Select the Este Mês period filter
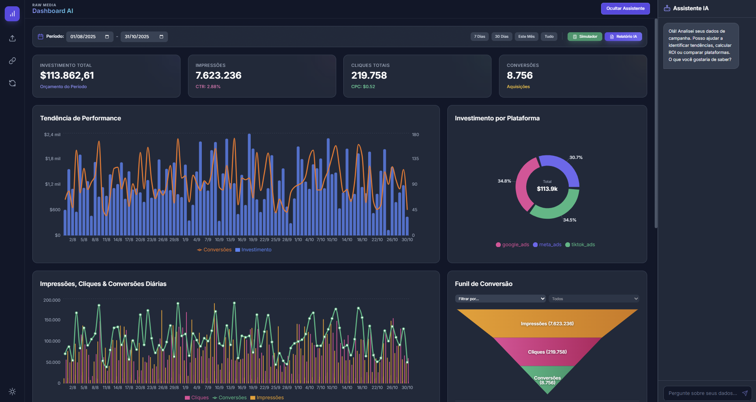Image resolution: width=756 pixels, height=402 pixels. click(x=526, y=37)
